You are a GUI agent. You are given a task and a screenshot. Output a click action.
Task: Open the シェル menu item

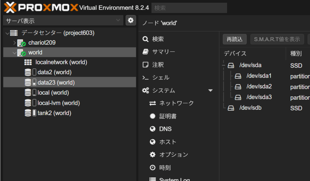[x=161, y=78]
